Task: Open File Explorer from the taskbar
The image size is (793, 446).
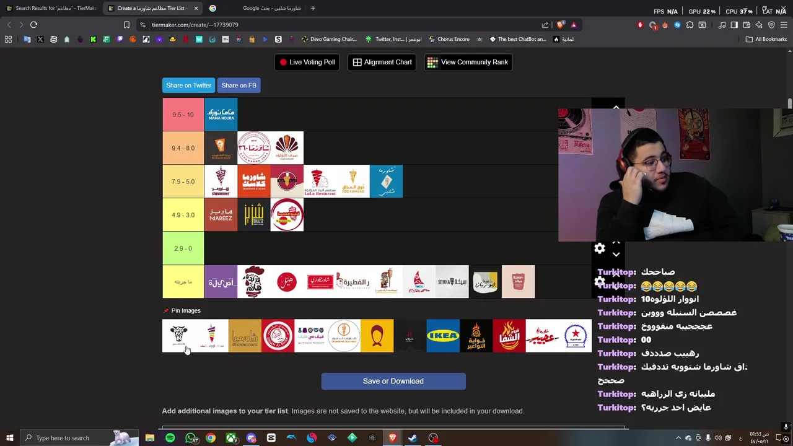Action: pyautogui.click(x=149, y=438)
